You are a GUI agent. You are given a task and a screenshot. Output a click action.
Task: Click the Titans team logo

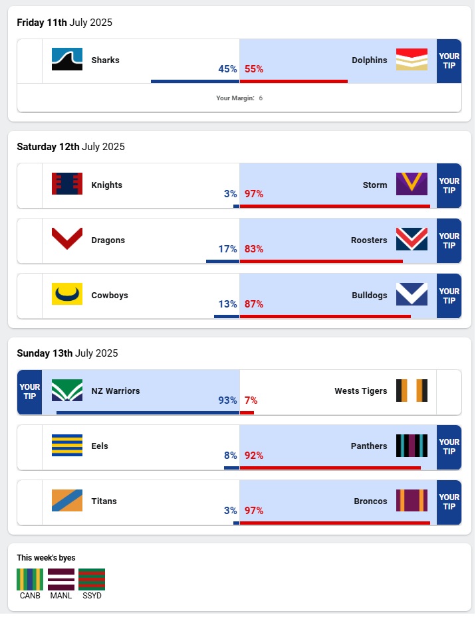pyautogui.click(x=67, y=501)
